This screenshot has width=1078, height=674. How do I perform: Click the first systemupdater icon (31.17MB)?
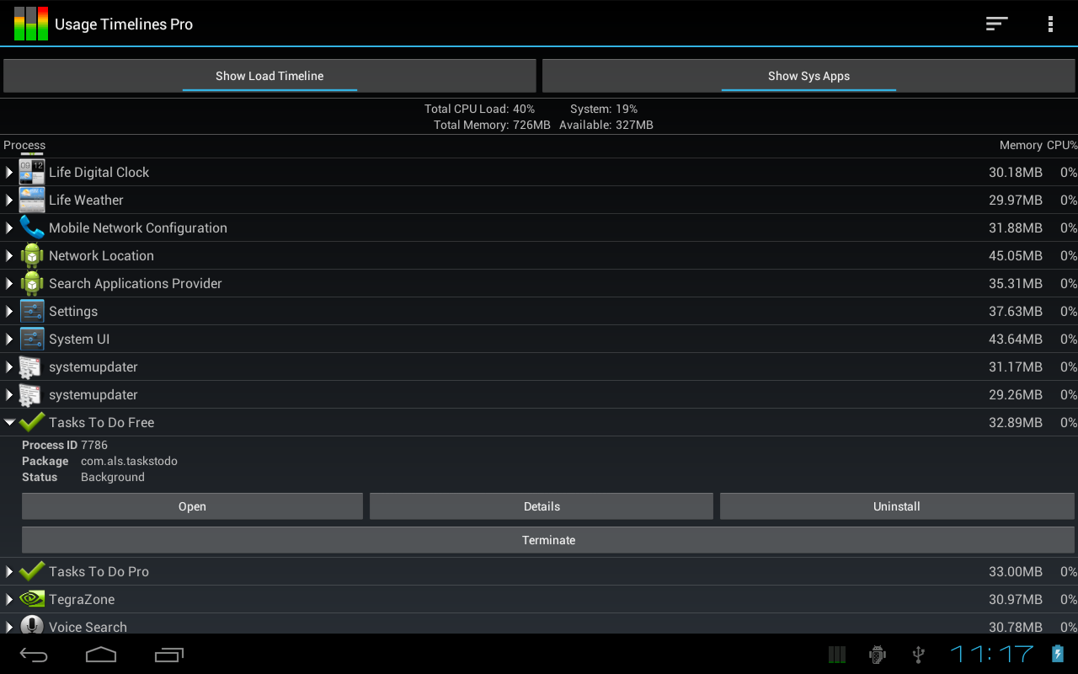pos(32,366)
